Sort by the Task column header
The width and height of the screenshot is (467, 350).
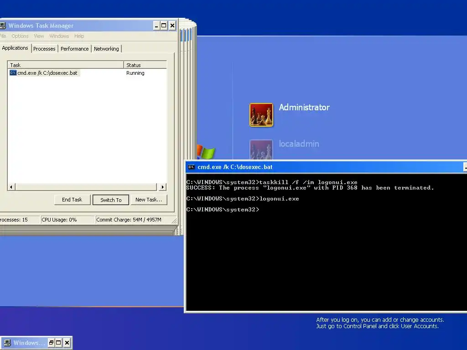click(66, 65)
